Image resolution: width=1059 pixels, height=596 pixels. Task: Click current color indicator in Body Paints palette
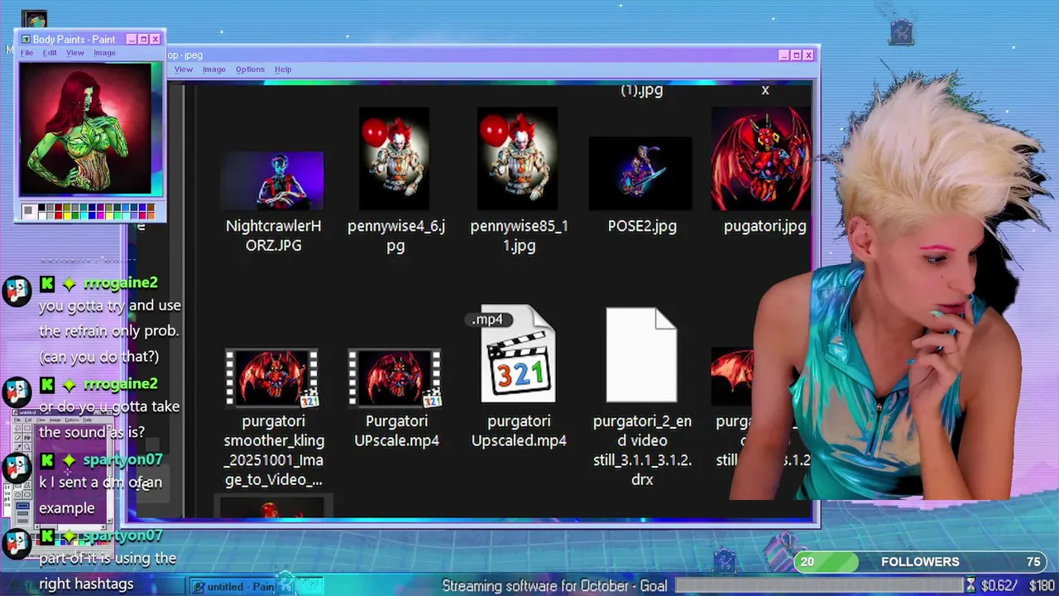coord(30,211)
